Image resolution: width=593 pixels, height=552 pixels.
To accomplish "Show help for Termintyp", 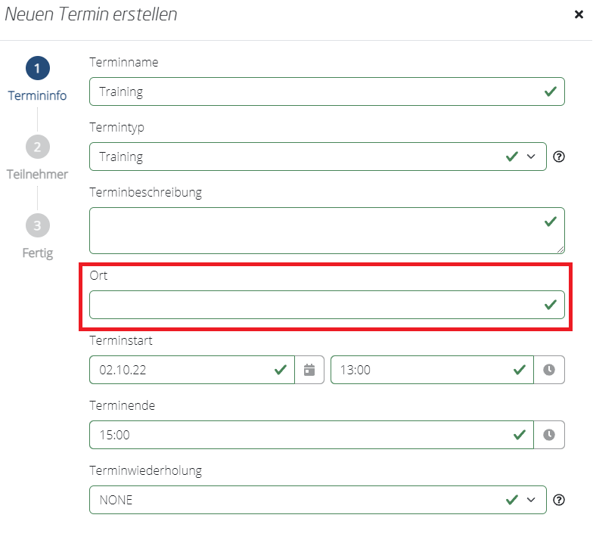I will coord(559,157).
